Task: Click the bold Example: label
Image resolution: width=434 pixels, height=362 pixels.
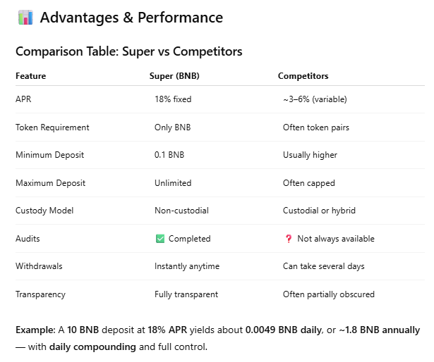Action: click(x=36, y=330)
